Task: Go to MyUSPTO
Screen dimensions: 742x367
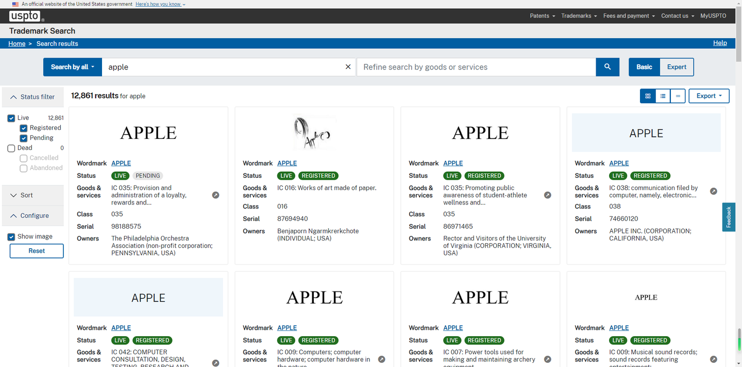Action: 713,16
